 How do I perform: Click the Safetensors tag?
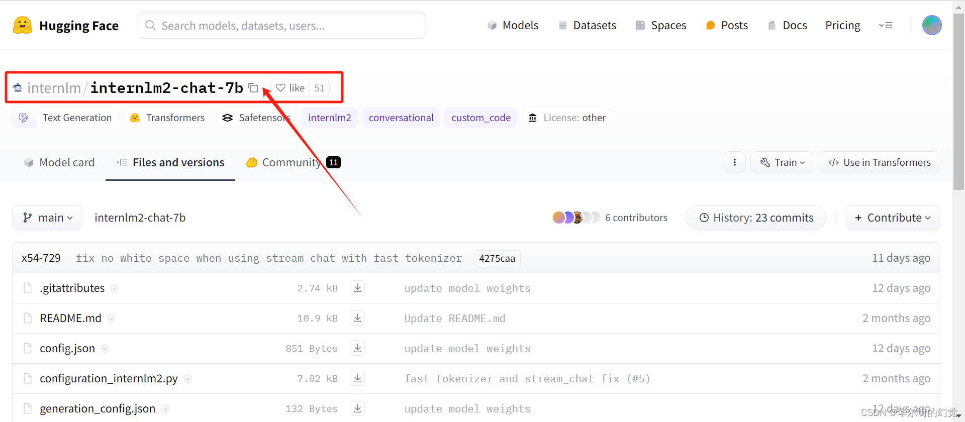click(256, 118)
